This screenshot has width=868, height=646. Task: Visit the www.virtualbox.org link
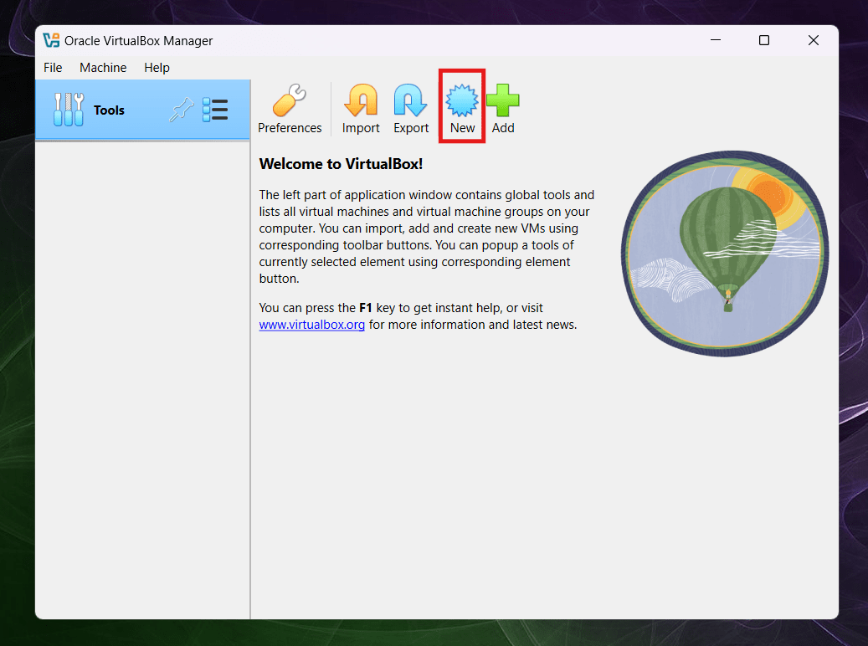click(311, 325)
